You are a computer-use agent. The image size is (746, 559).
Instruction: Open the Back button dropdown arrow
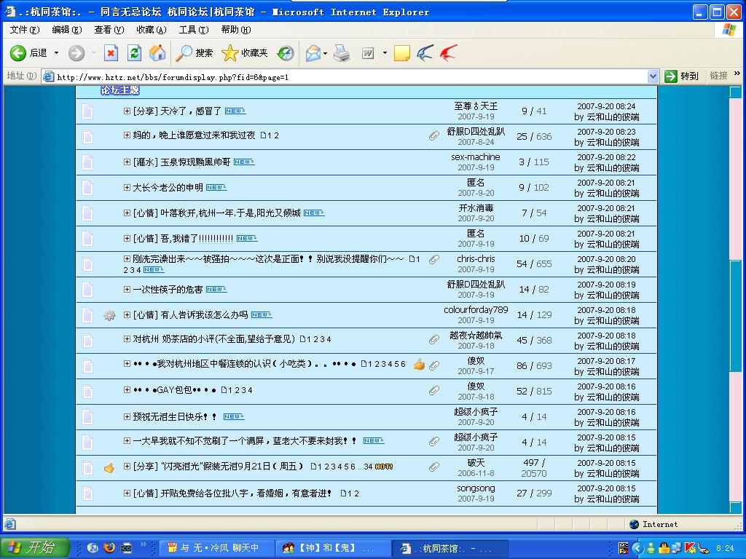click(x=56, y=53)
